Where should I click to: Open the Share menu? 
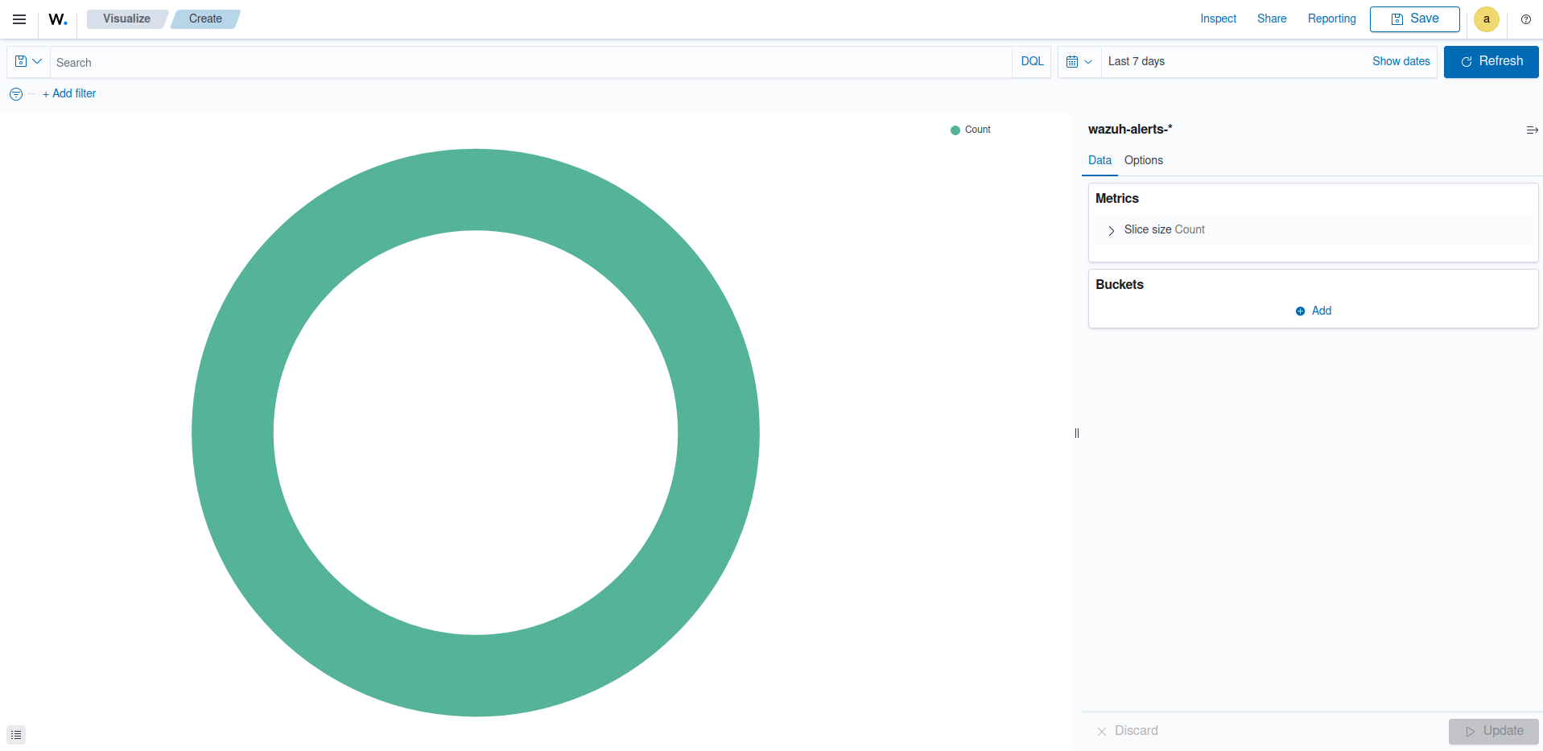(1272, 19)
